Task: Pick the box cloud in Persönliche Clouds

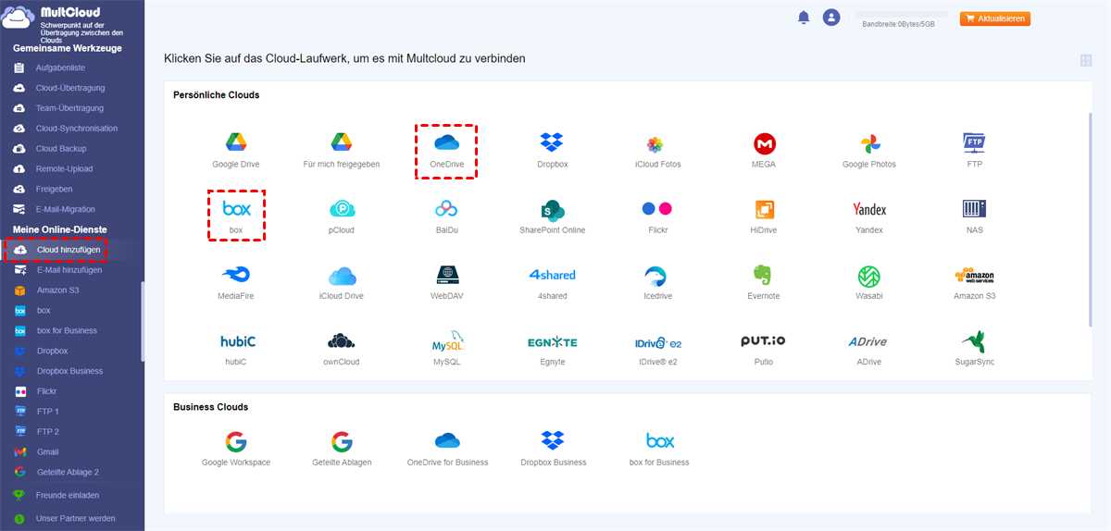Action: pos(236,216)
